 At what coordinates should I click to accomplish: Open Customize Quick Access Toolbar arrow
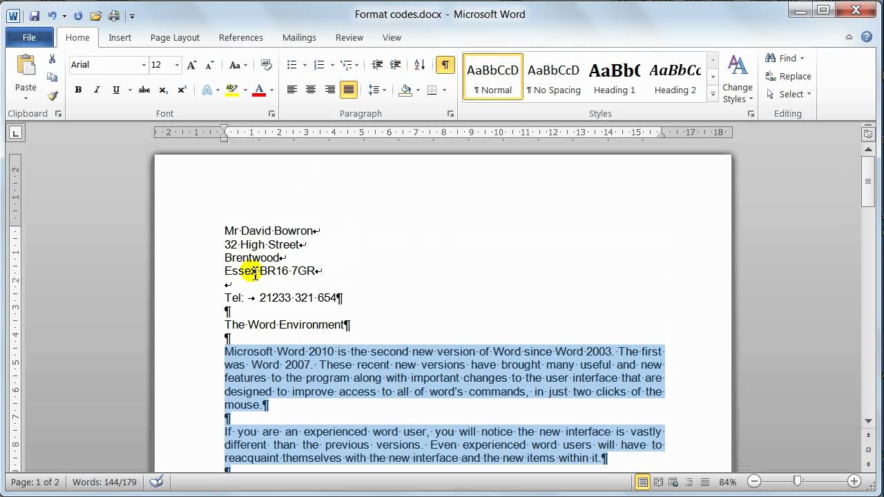[x=133, y=15]
